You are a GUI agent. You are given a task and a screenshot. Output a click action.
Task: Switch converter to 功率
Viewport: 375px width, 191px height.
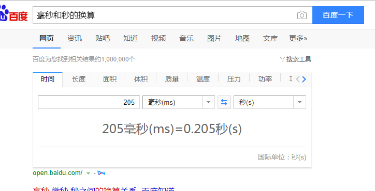pos(265,79)
